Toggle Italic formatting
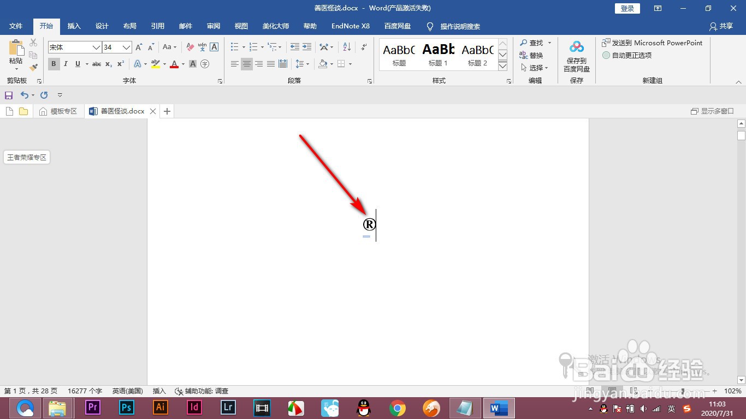Screen dimensions: 746x419 pyautogui.click(x=66, y=64)
